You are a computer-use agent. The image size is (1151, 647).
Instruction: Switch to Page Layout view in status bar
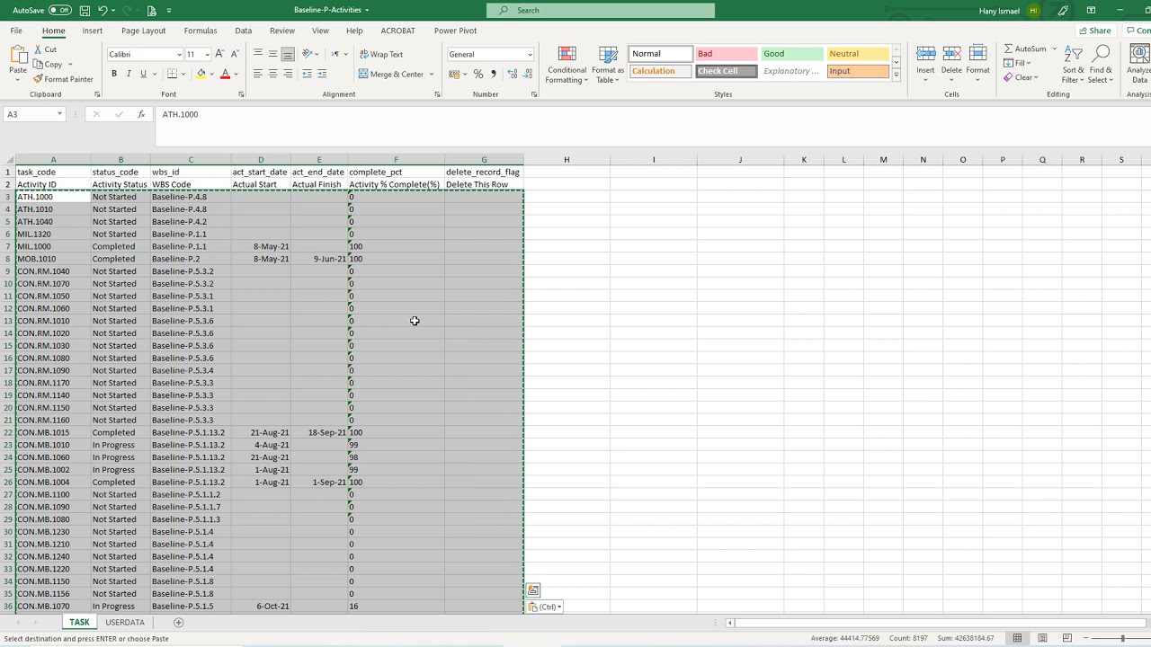point(1042,638)
